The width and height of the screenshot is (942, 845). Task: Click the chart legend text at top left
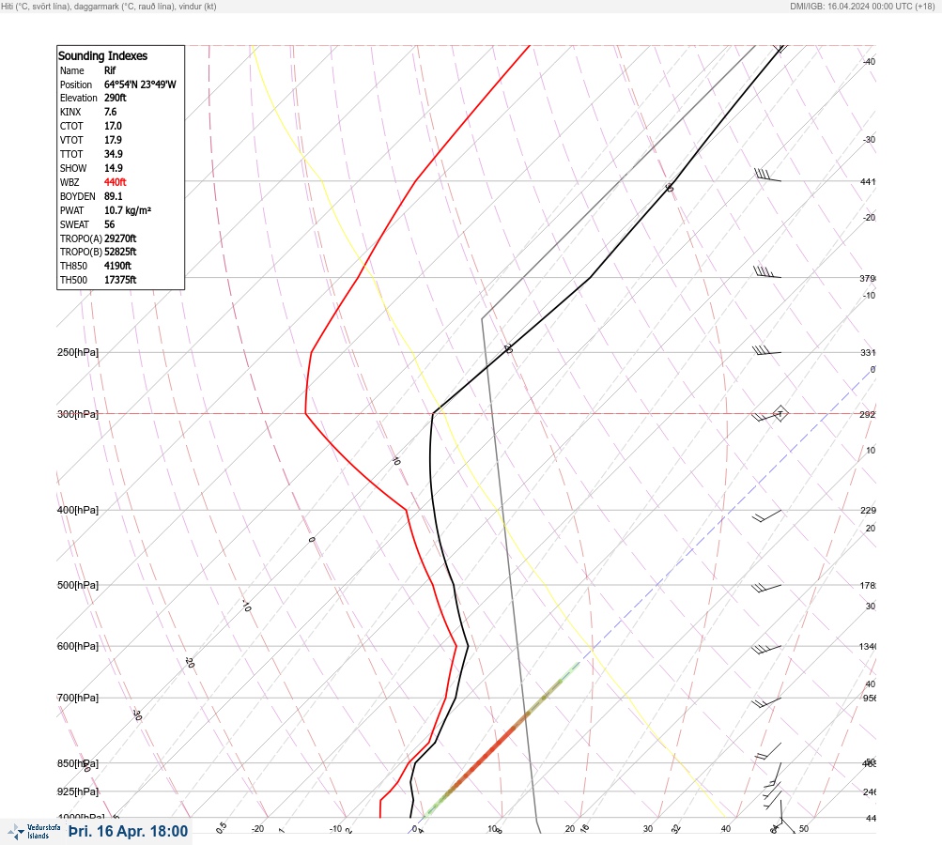109,6
